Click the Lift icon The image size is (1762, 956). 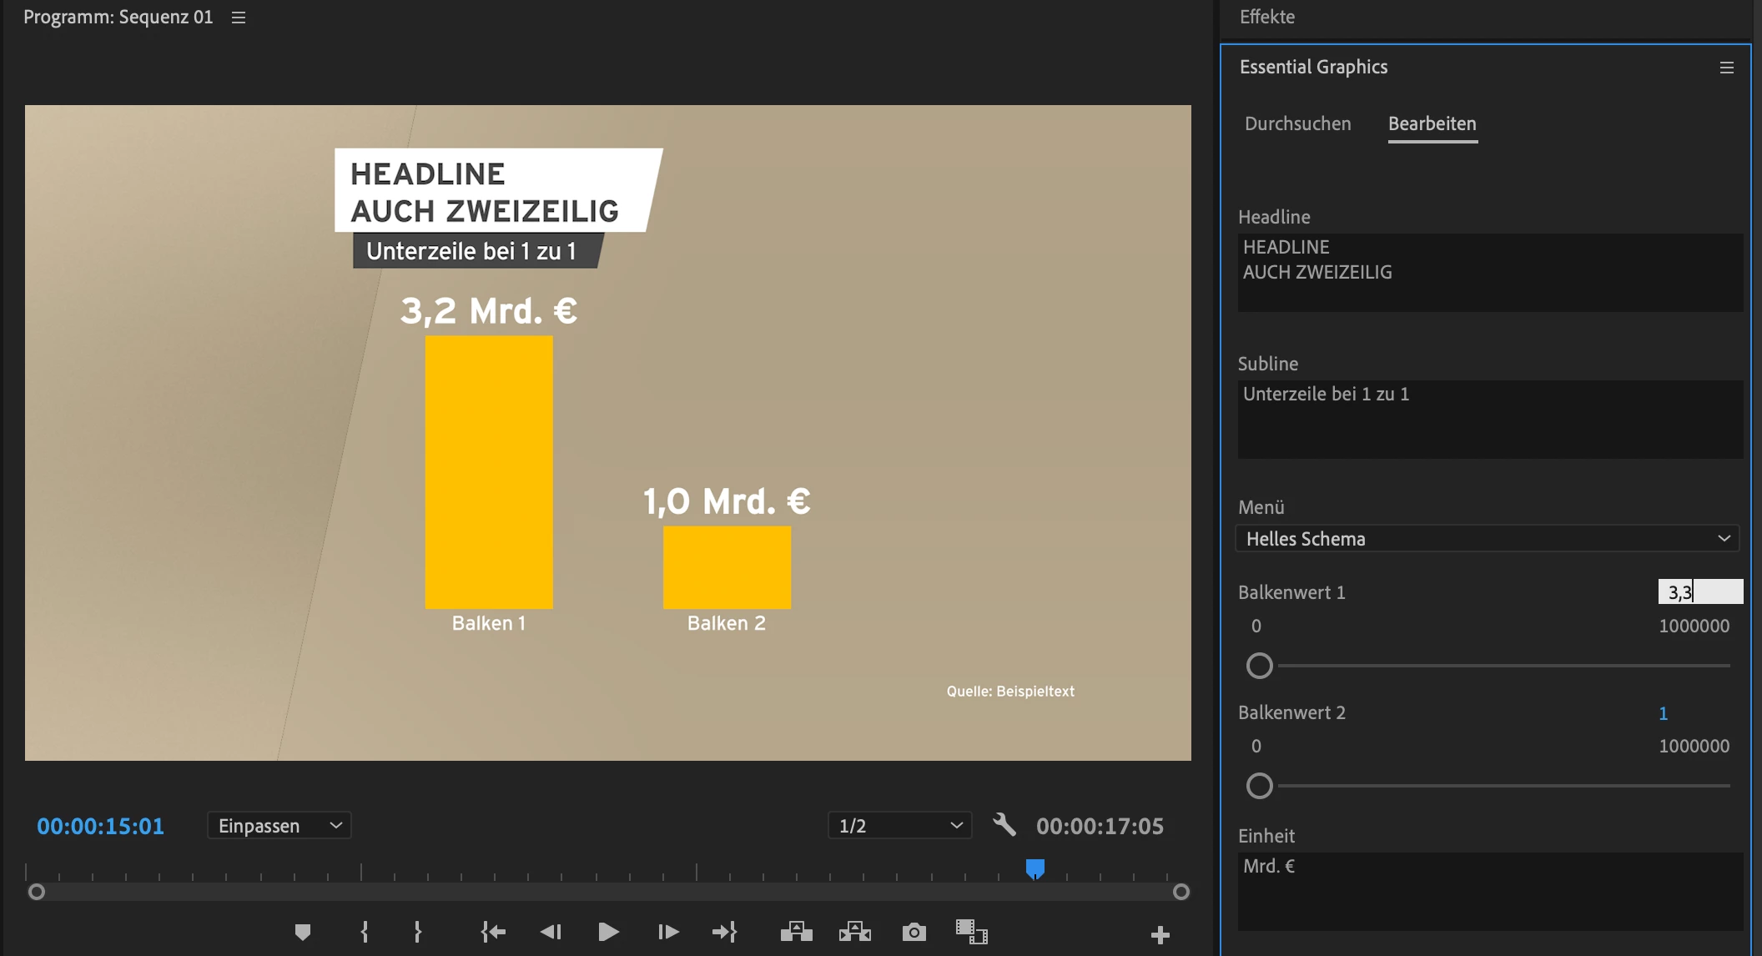tap(796, 932)
